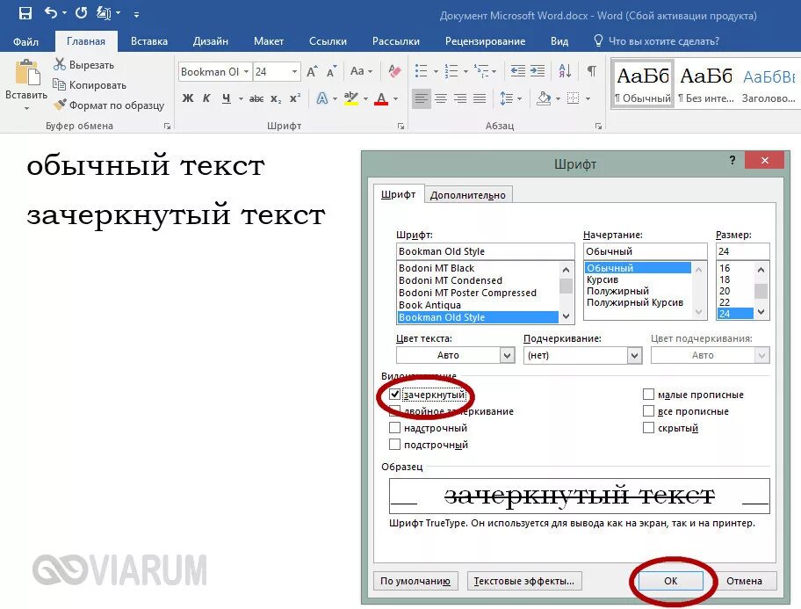Apply red font color A
Viewport: 801px width, 609px height.
381,98
